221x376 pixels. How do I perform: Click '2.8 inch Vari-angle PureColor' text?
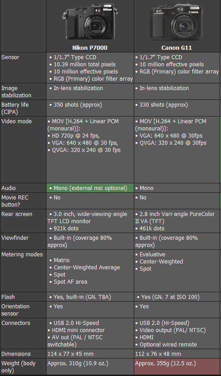[x=177, y=214]
